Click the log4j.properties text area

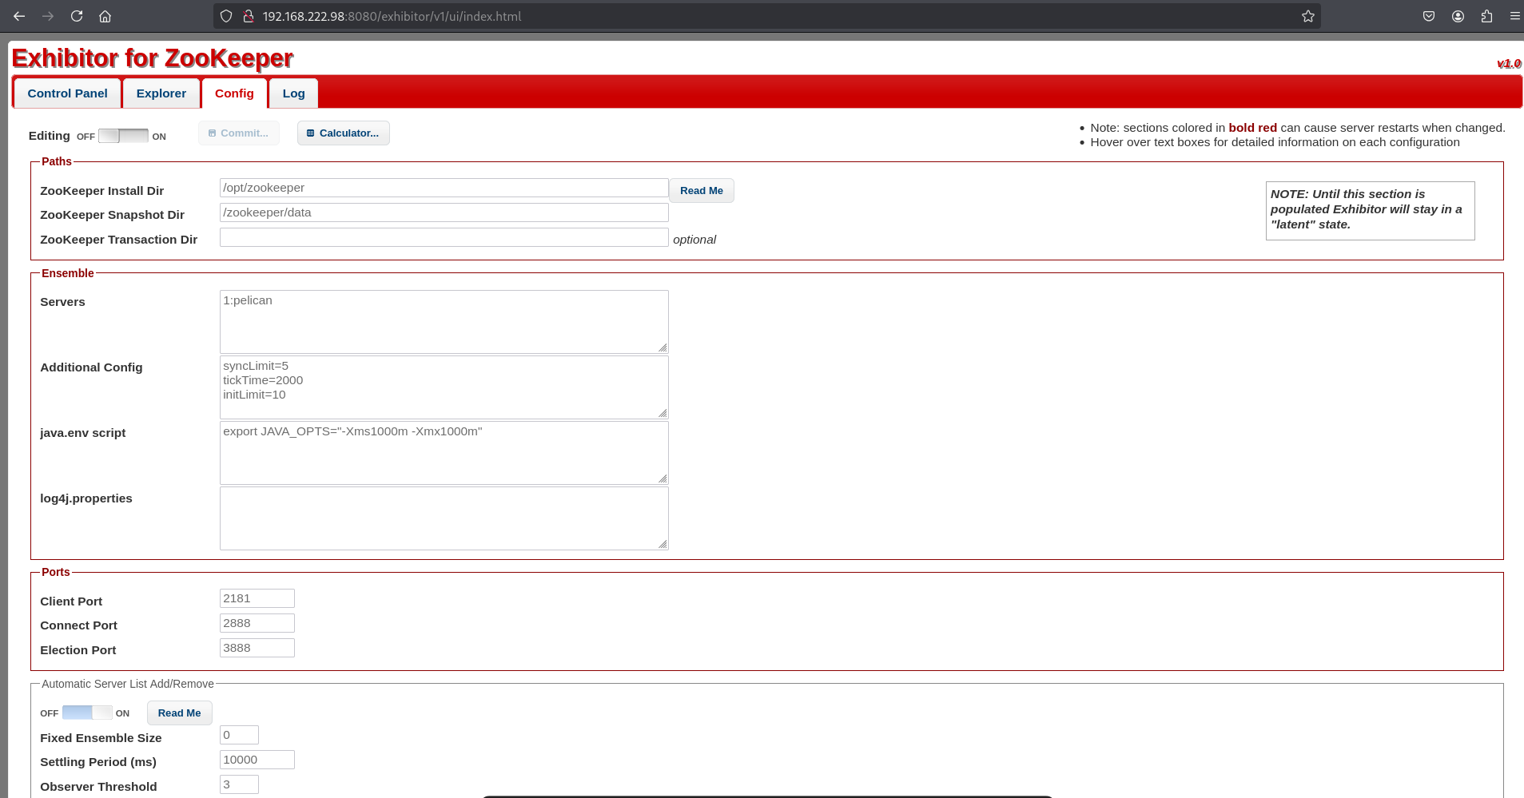(x=444, y=518)
